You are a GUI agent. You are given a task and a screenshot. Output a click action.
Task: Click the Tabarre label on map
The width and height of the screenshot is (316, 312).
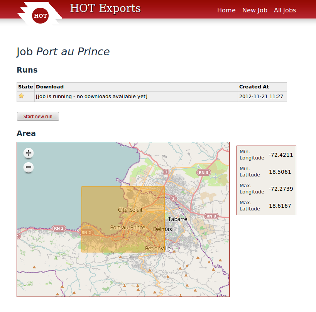pyautogui.click(x=177, y=219)
